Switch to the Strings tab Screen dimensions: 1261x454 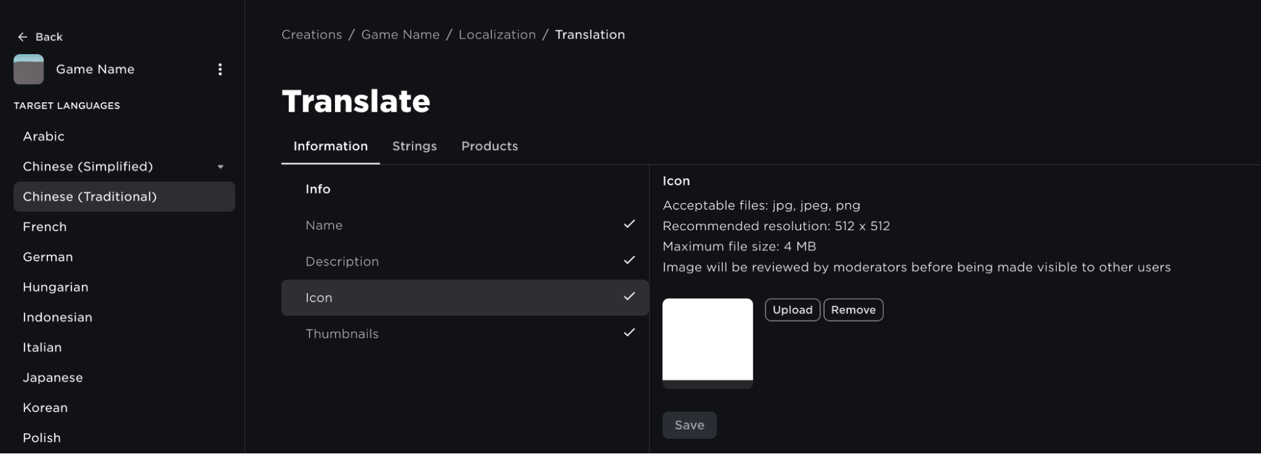(x=414, y=146)
